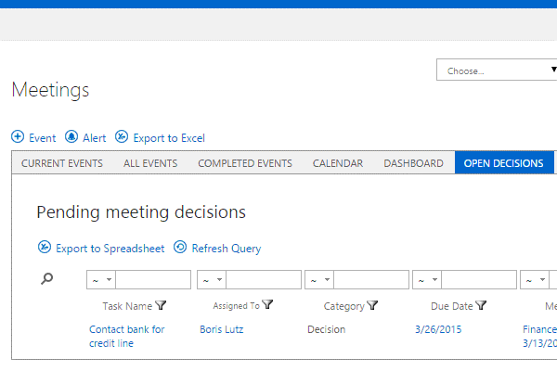Click Export to Spreadsheet link

click(110, 249)
